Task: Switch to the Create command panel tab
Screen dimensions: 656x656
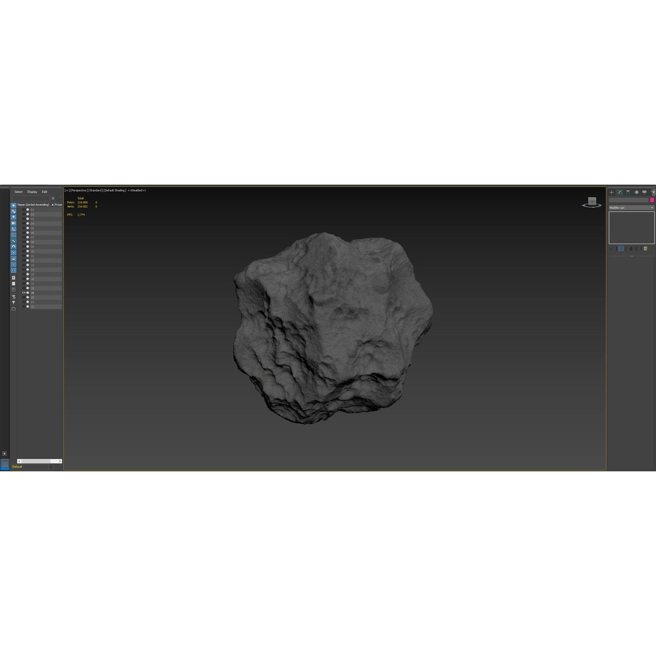Action: pyautogui.click(x=611, y=192)
